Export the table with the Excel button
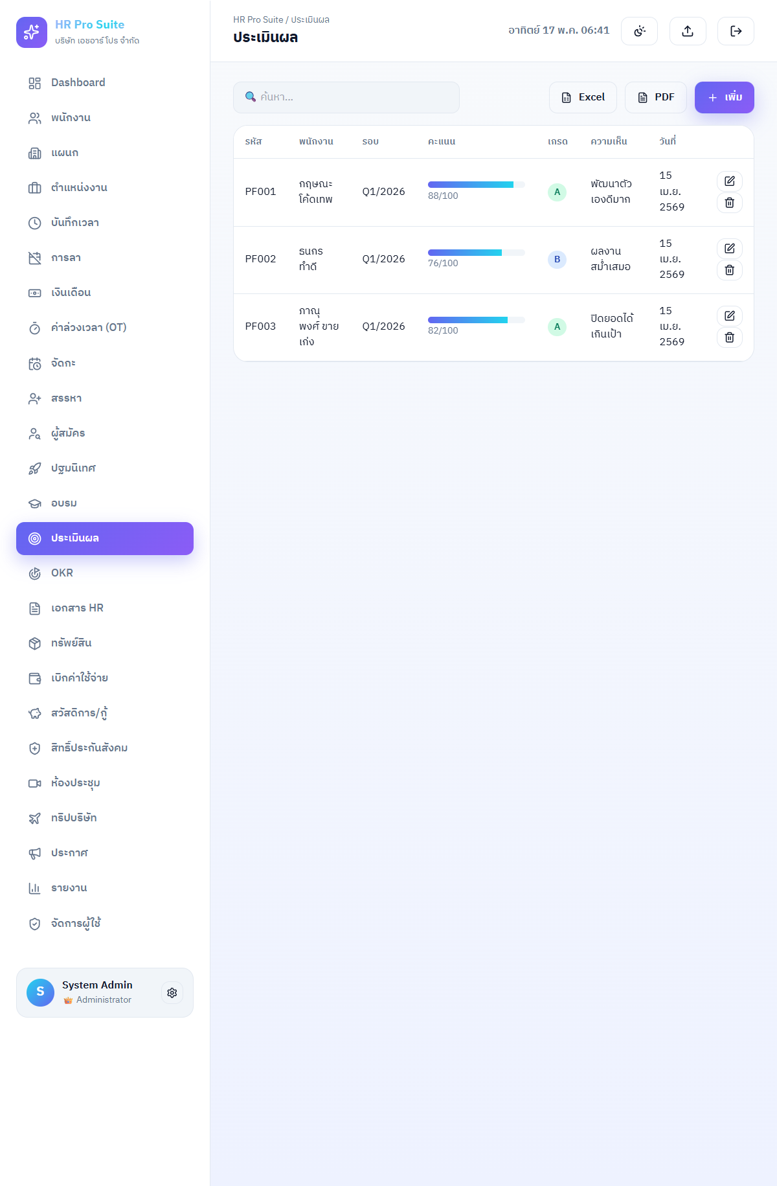 (583, 97)
